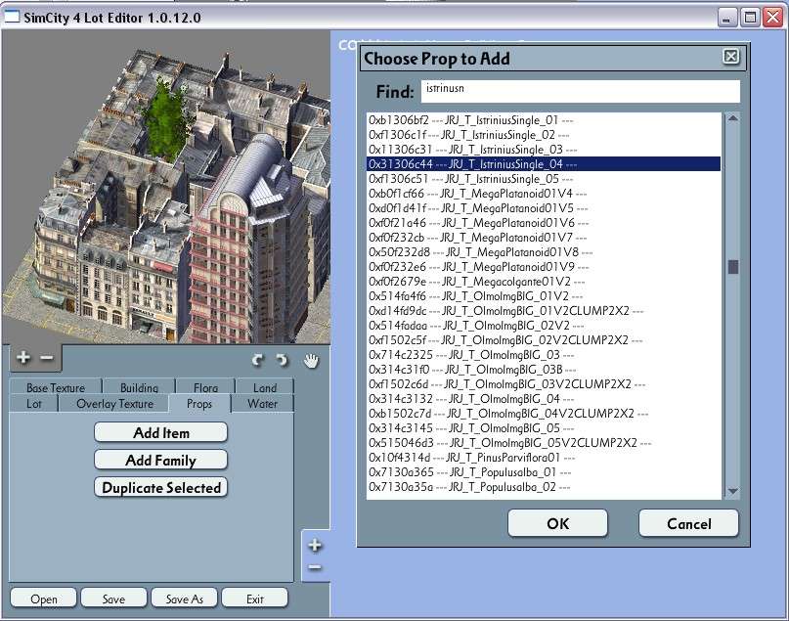789x621 pixels.
Task: Zoom out the lot preview with minus icon
Action: [47, 358]
